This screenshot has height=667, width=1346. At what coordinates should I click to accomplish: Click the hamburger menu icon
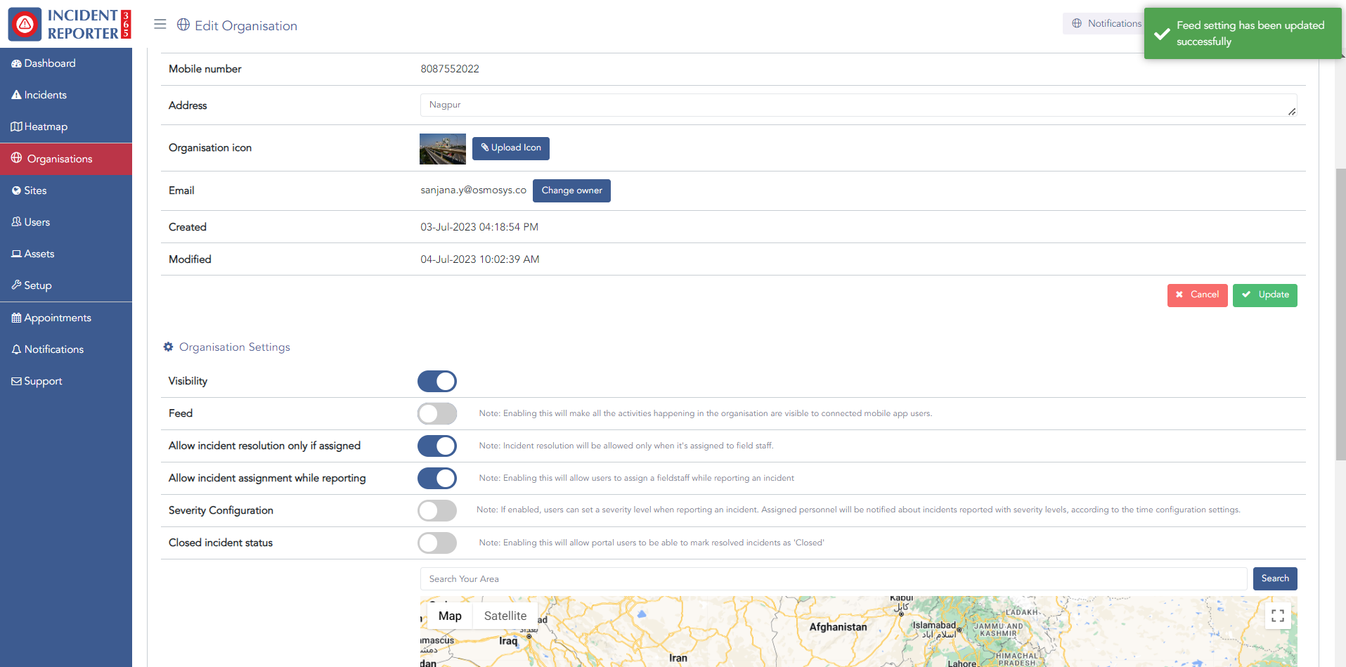point(160,25)
